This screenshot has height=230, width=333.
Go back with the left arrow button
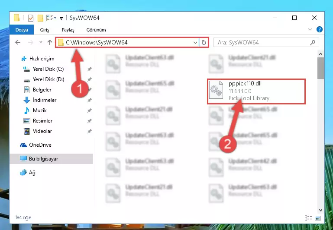point(18,42)
